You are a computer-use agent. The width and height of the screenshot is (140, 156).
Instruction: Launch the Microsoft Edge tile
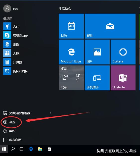(71, 52)
